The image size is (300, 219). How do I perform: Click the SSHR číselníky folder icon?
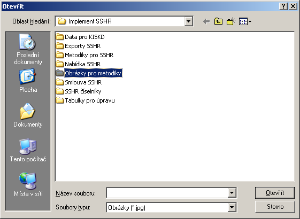[60, 91]
